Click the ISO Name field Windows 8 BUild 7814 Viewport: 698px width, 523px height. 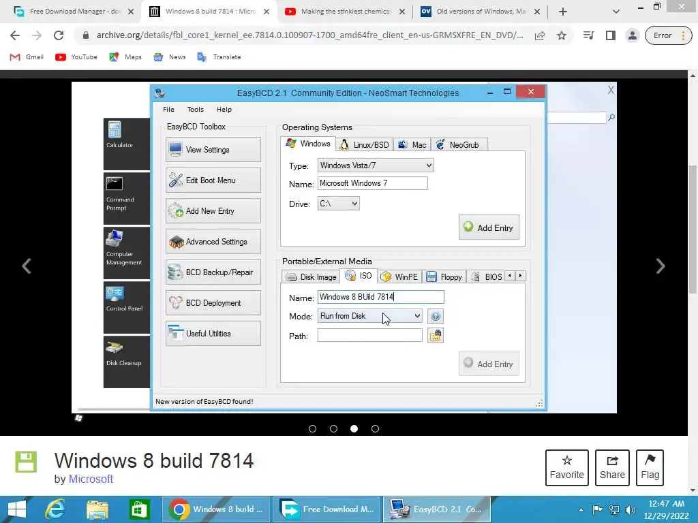[x=380, y=297]
